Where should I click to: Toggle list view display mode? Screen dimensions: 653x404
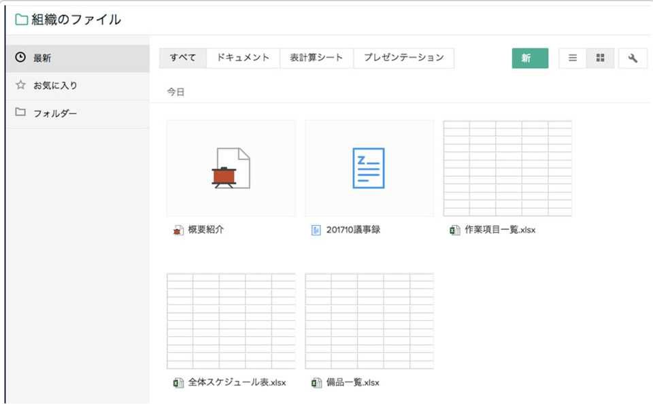(x=572, y=58)
